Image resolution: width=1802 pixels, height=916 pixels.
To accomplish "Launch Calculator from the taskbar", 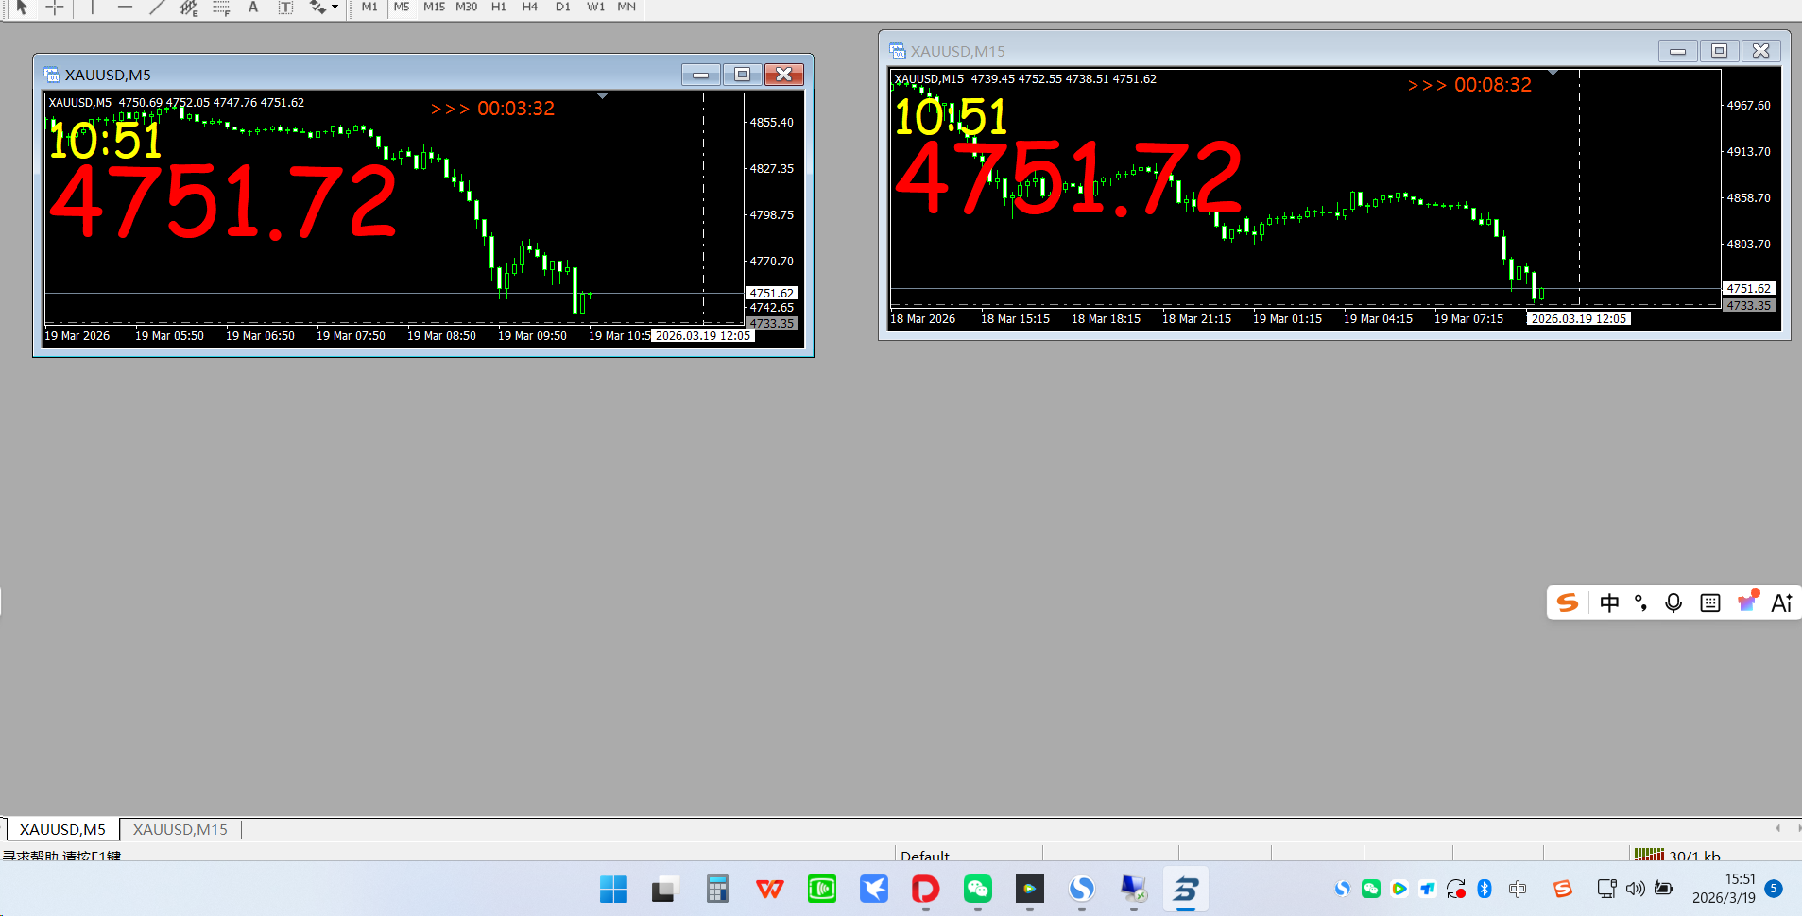I will tap(717, 889).
